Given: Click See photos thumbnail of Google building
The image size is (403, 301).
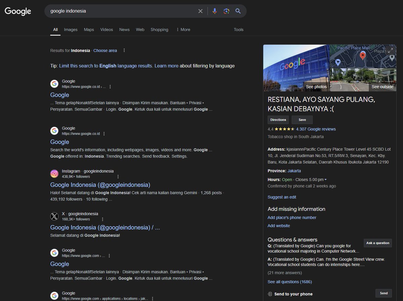Looking at the screenshot, I should (x=296, y=68).
